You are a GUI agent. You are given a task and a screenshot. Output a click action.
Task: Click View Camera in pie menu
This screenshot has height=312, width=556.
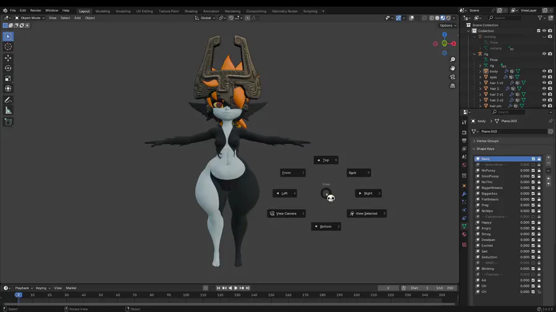pos(286,213)
